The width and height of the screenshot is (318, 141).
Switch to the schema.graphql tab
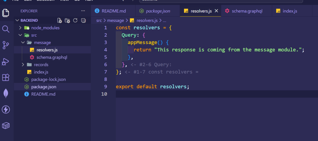click(246, 11)
